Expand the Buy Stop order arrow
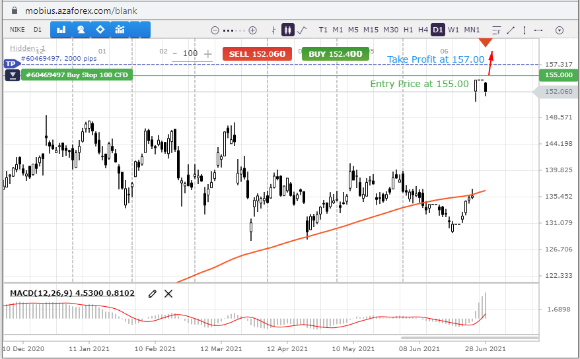580x359 pixels. (13, 76)
